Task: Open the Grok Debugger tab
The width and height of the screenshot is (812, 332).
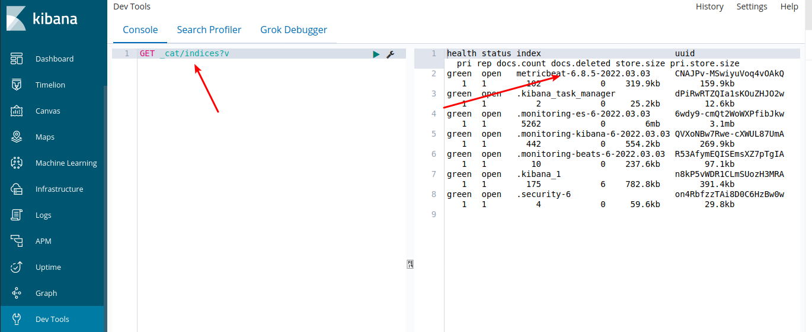Action: (x=293, y=30)
